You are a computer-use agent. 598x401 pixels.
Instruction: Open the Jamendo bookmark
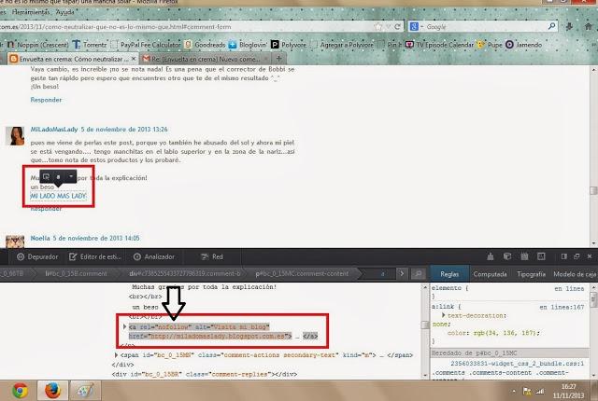pyautogui.click(x=523, y=45)
